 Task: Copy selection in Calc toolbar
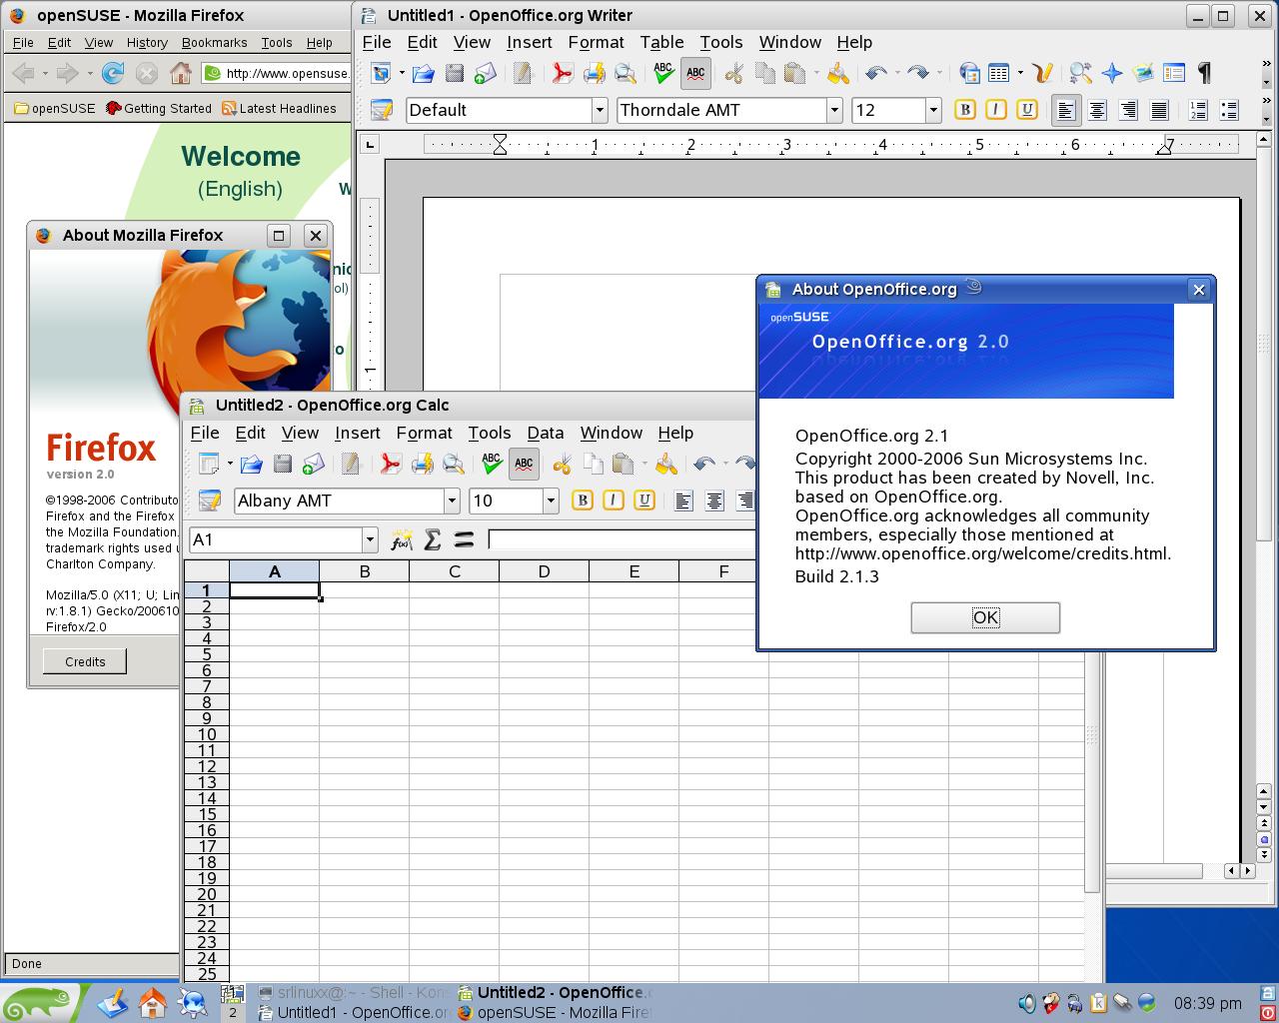[593, 464]
